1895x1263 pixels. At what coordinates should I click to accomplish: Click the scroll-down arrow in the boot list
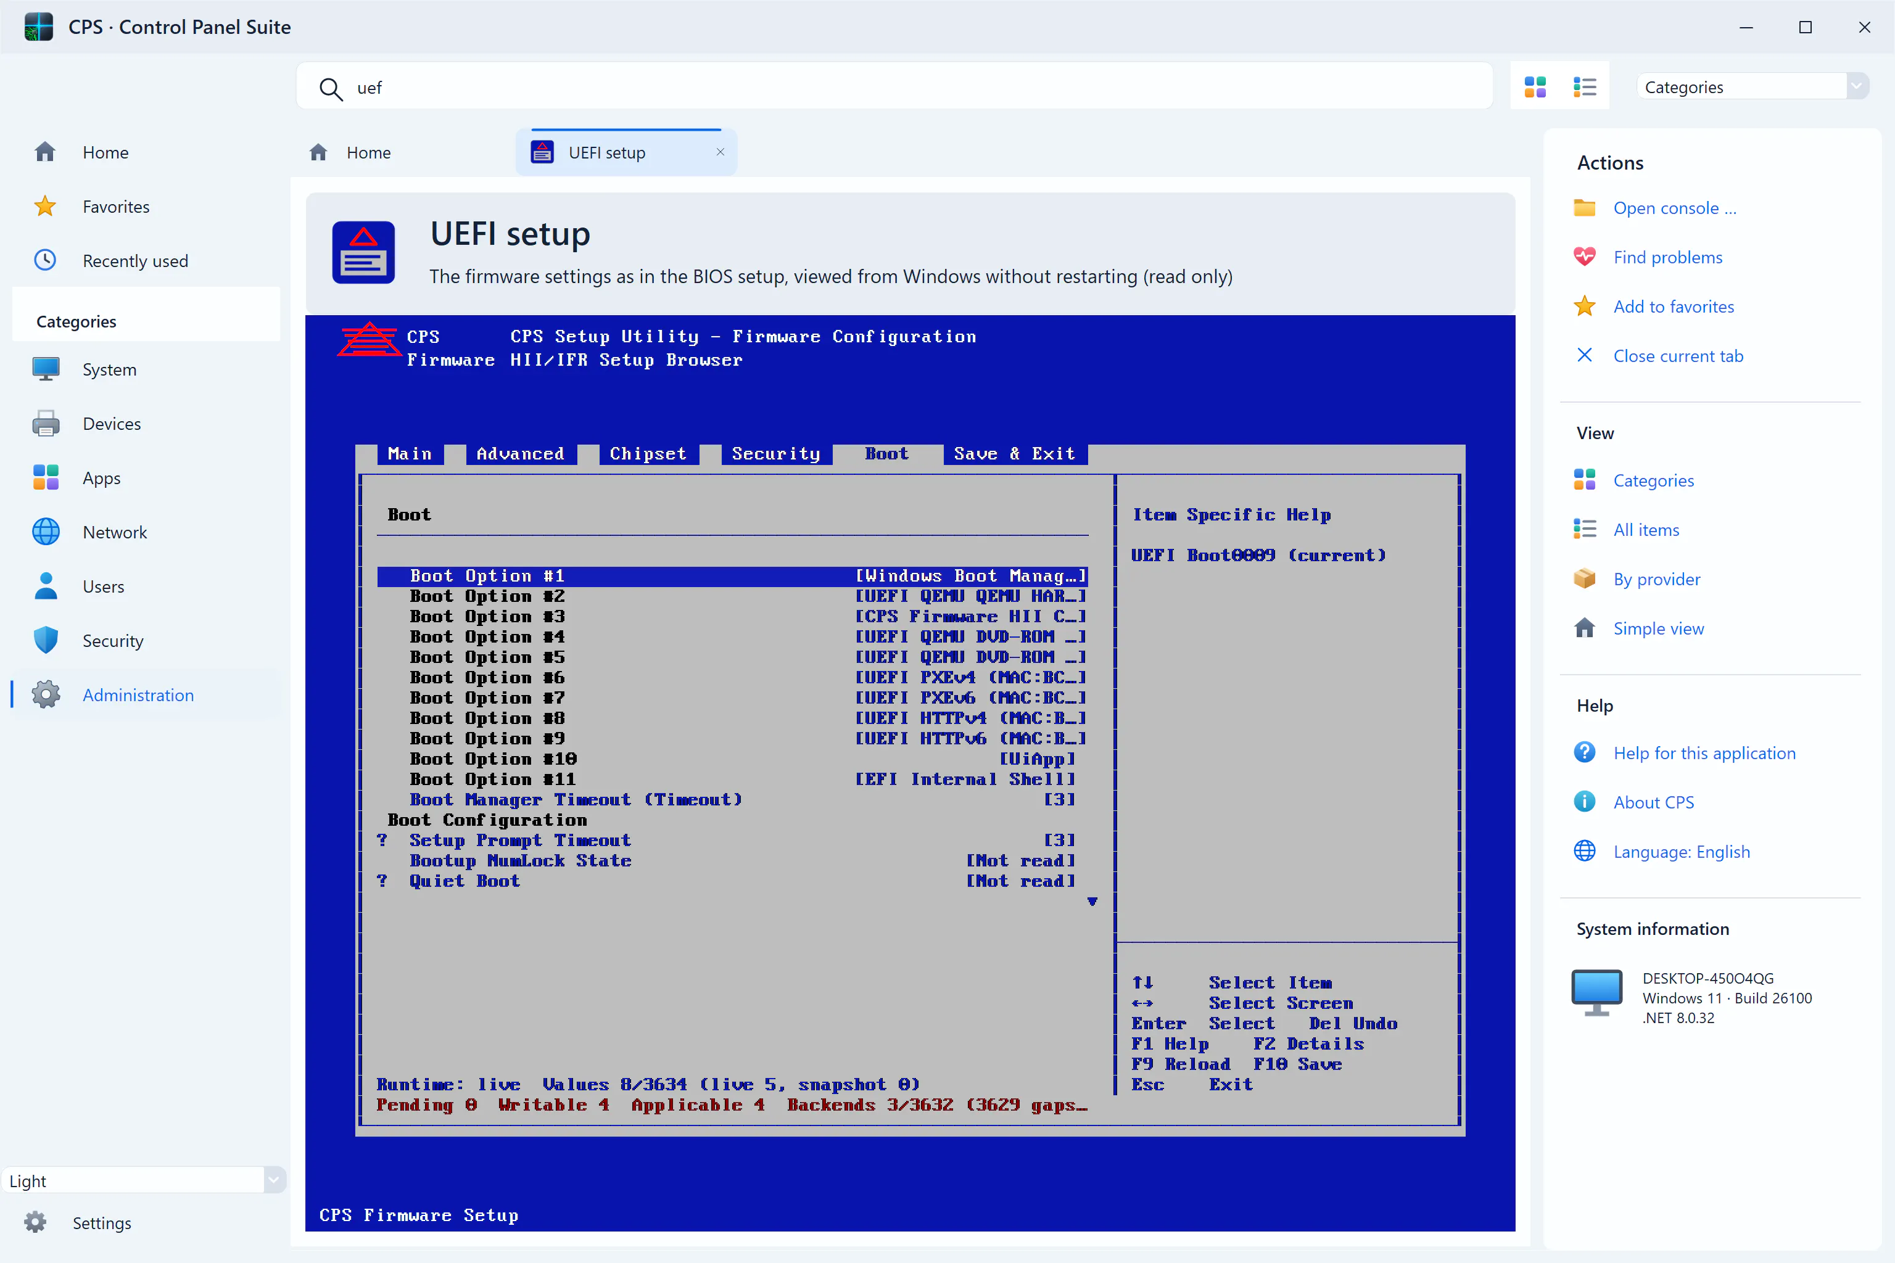(1092, 902)
